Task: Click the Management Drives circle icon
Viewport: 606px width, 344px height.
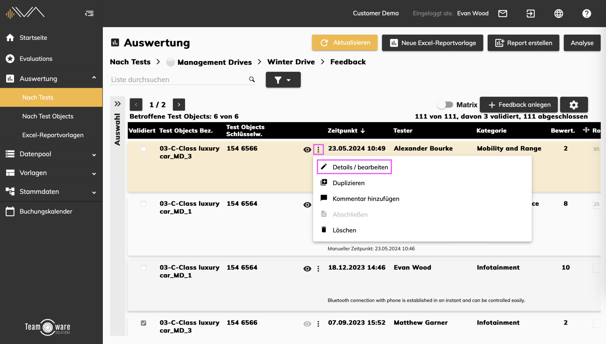Action: click(171, 62)
